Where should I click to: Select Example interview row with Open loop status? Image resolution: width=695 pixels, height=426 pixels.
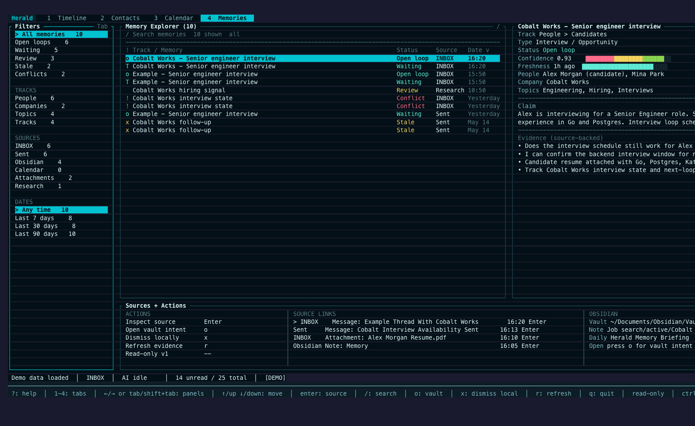pyautogui.click(x=312, y=74)
